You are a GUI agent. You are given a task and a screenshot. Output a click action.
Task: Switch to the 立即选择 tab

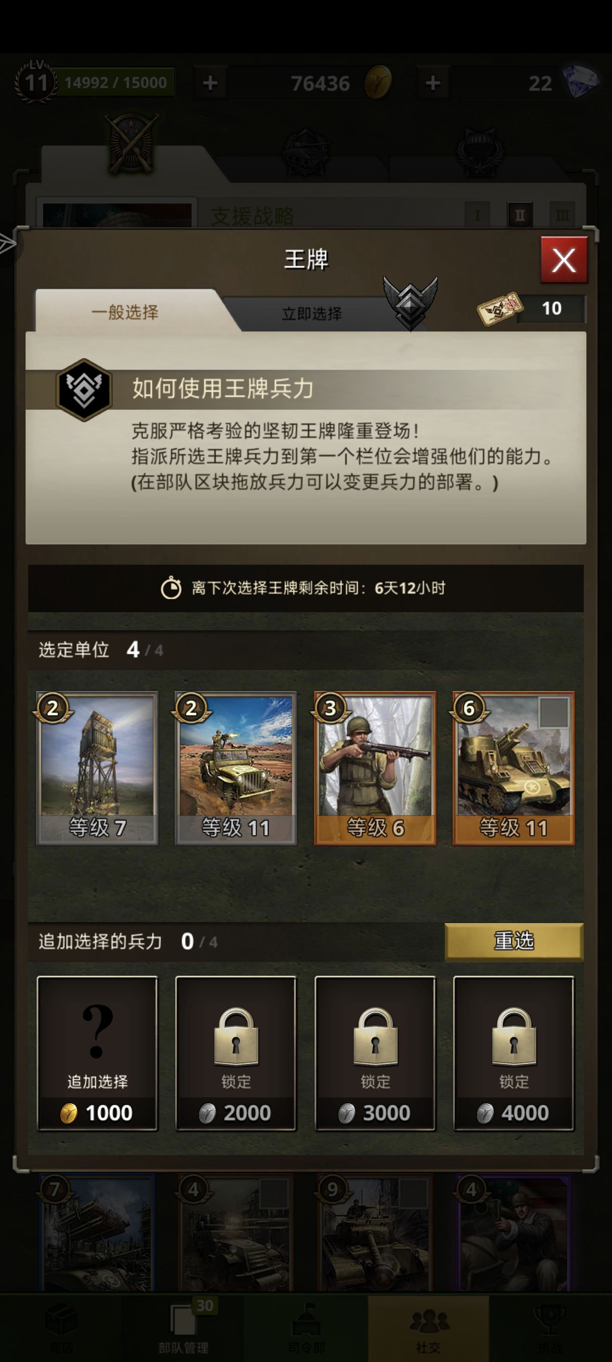pyautogui.click(x=312, y=313)
